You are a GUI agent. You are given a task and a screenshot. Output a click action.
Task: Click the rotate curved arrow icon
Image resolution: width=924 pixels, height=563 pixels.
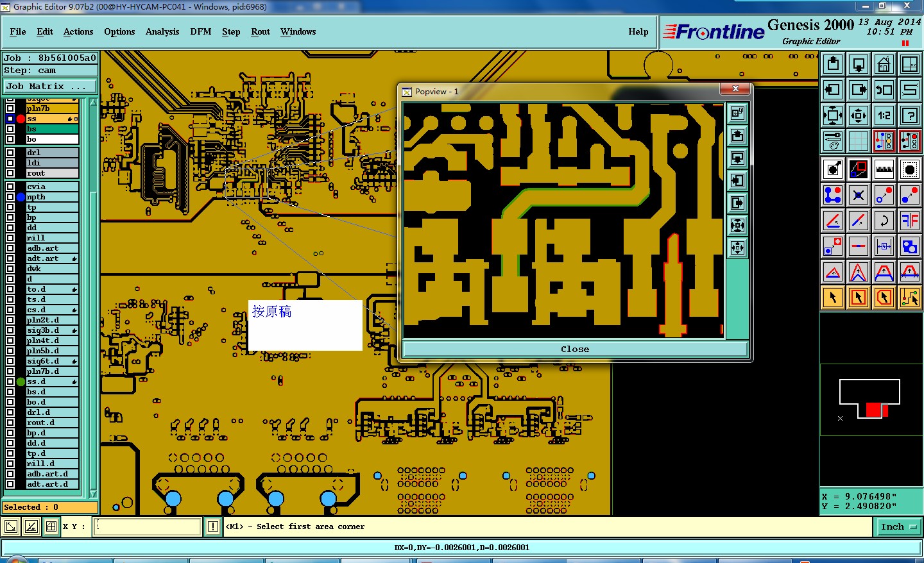[x=884, y=221]
